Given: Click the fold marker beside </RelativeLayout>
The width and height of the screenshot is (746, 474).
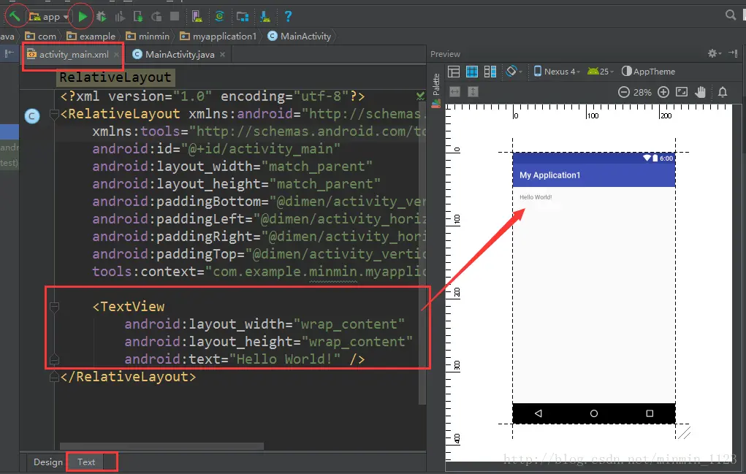Looking at the screenshot, I should (x=54, y=377).
